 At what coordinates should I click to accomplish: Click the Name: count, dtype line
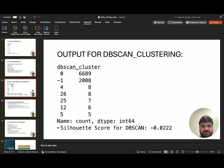(96, 121)
